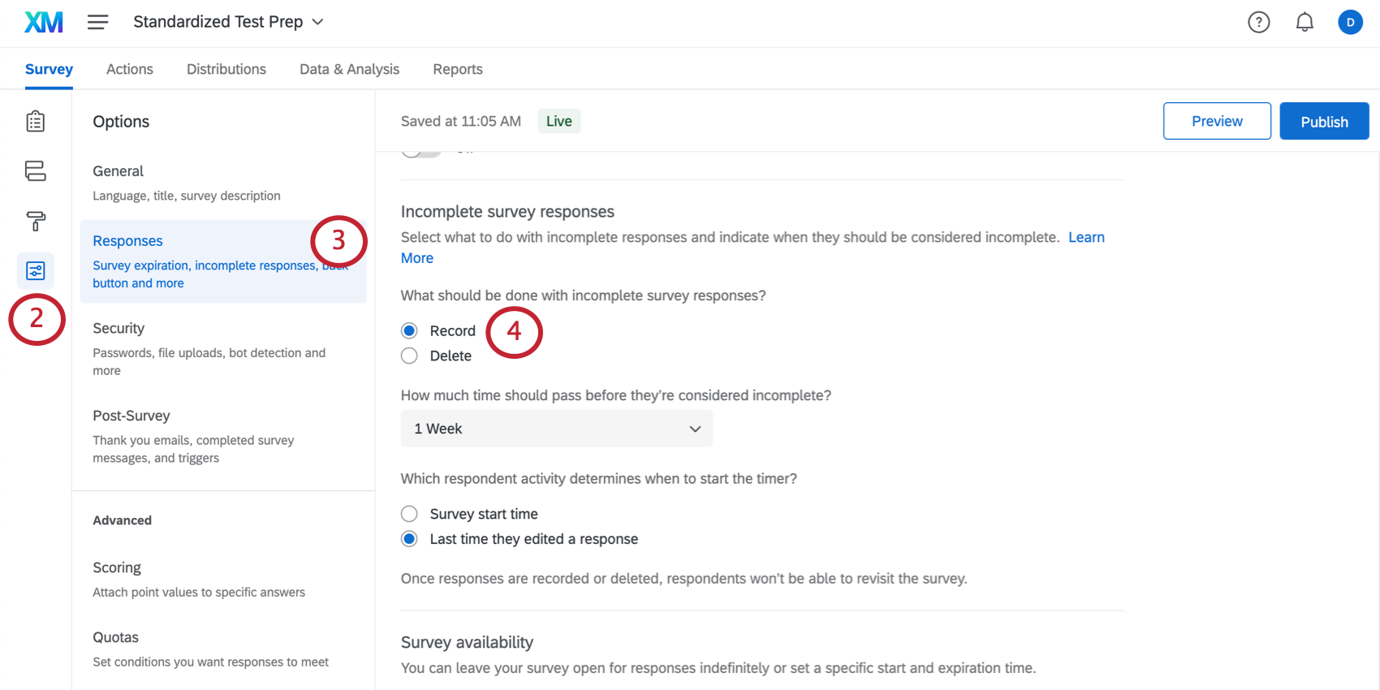The width and height of the screenshot is (1380, 690).
Task: Expand the 1 Week time dropdown
Action: coord(556,429)
